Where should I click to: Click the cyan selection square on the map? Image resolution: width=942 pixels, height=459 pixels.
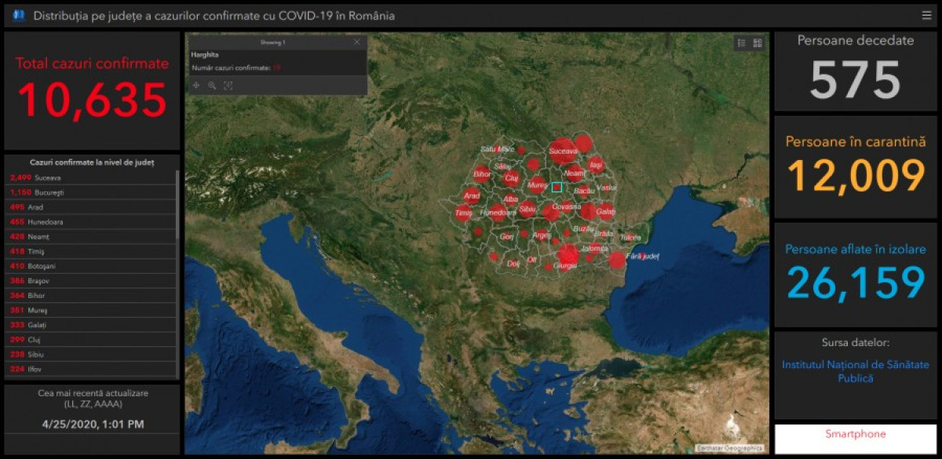[x=557, y=188]
